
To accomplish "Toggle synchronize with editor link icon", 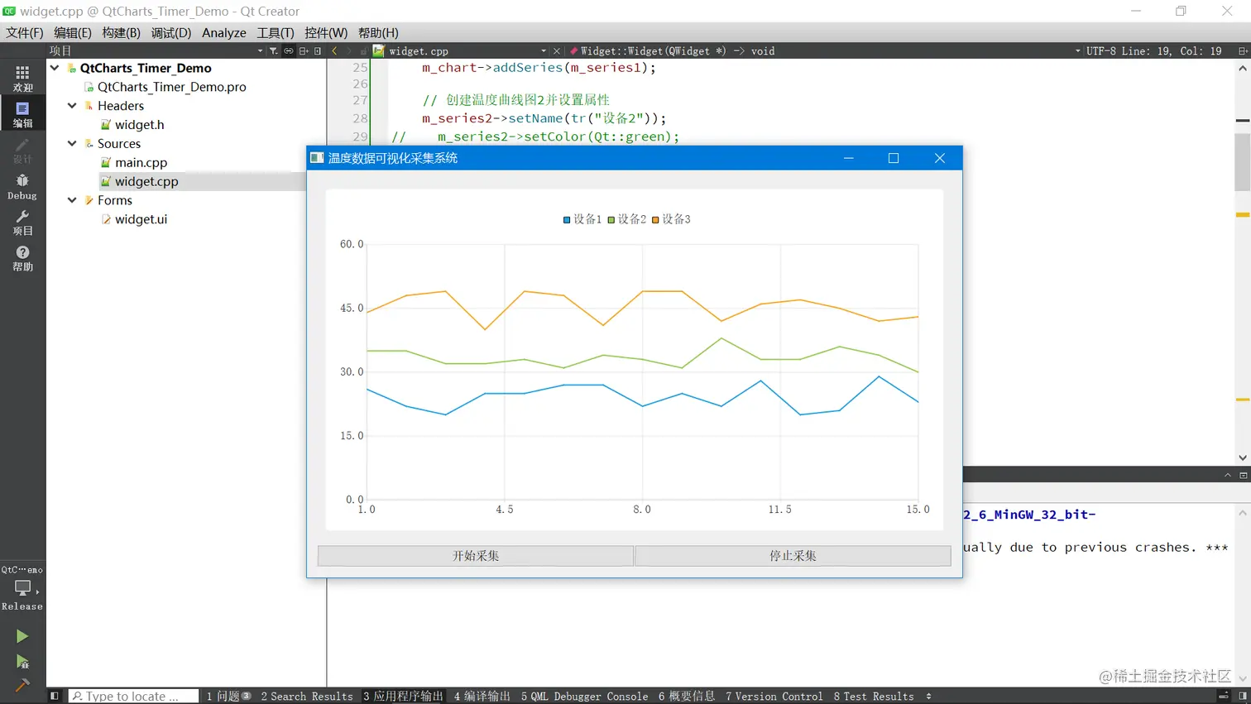I will point(288,50).
